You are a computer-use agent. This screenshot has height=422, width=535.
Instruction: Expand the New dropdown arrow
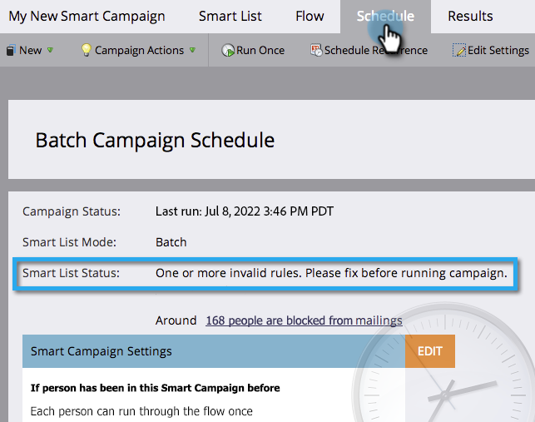(x=51, y=51)
